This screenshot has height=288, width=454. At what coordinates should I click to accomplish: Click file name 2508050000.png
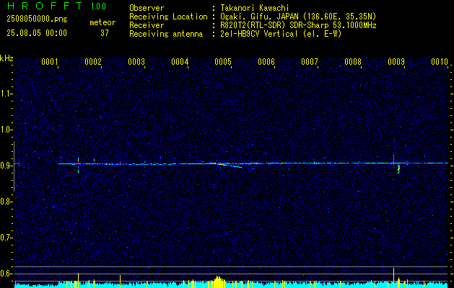[37, 19]
